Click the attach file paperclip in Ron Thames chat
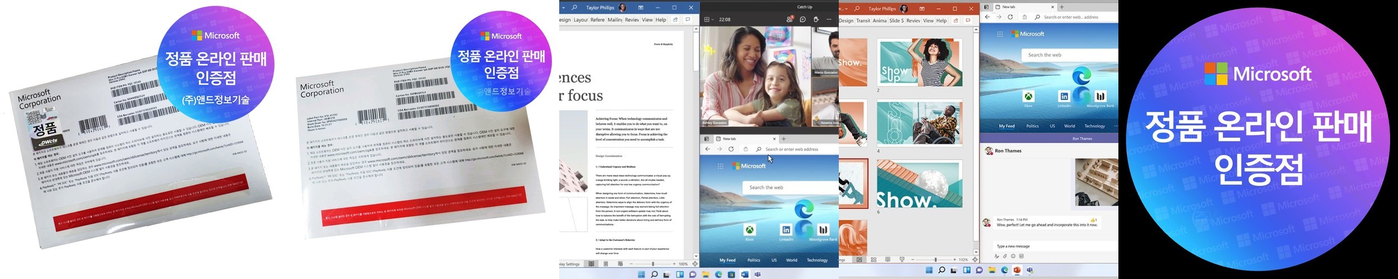The width and height of the screenshot is (1398, 279). [1005, 256]
